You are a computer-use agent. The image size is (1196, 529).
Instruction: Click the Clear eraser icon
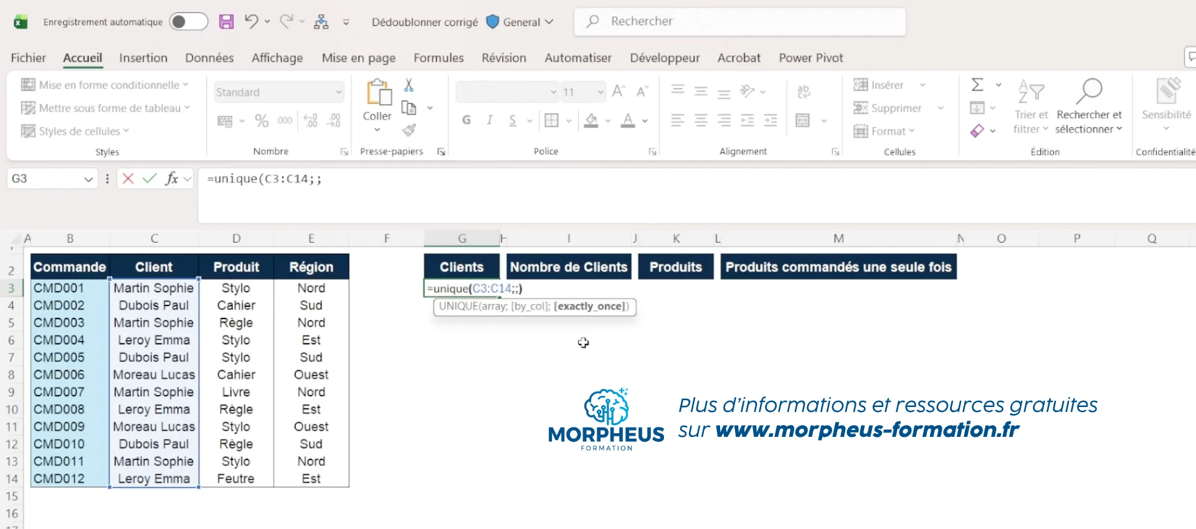tap(977, 131)
